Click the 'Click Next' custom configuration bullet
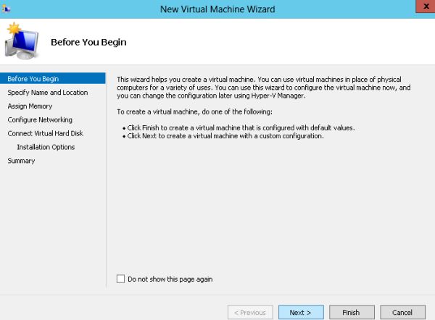This screenshot has width=435, height=320. tap(225, 135)
